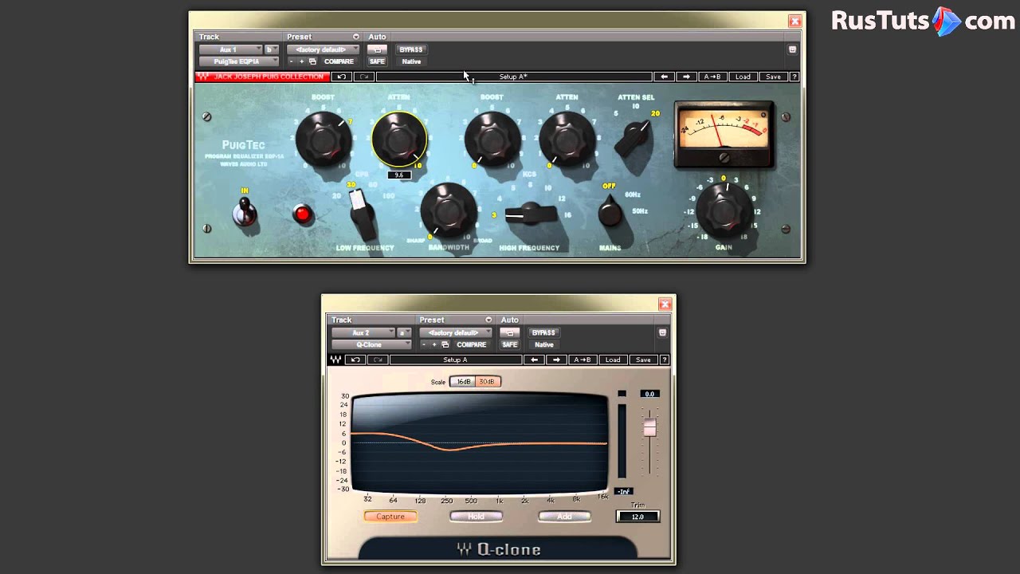The image size is (1020, 574).
Task: Click the red power lamp on PuigTec
Action: (303, 214)
